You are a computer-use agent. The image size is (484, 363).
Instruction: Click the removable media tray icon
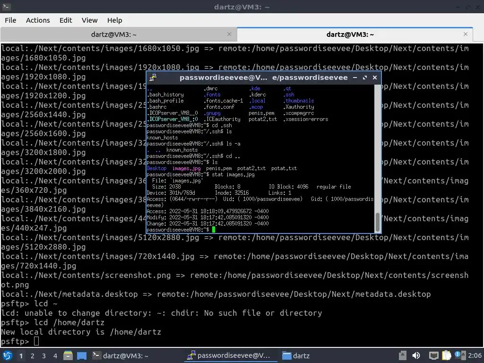(402, 355)
